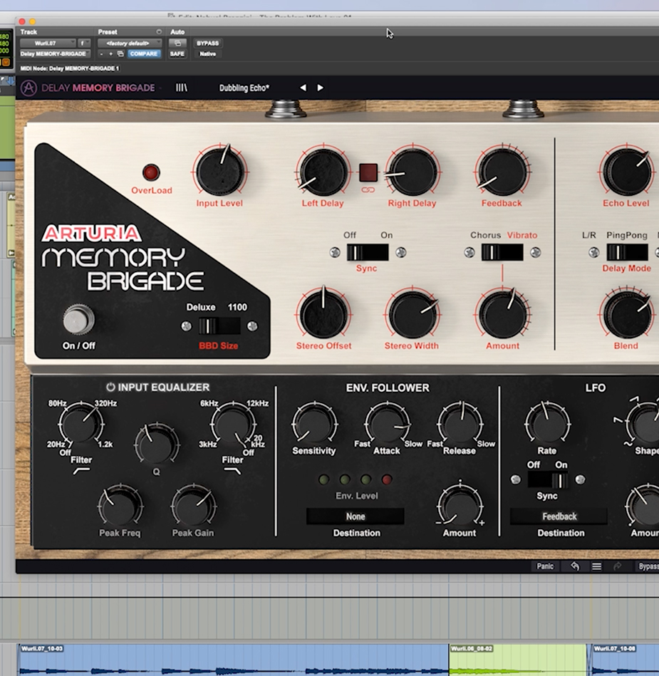Select the Wurli.07_10-03 audio clip
659x676 pixels.
tap(233, 660)
